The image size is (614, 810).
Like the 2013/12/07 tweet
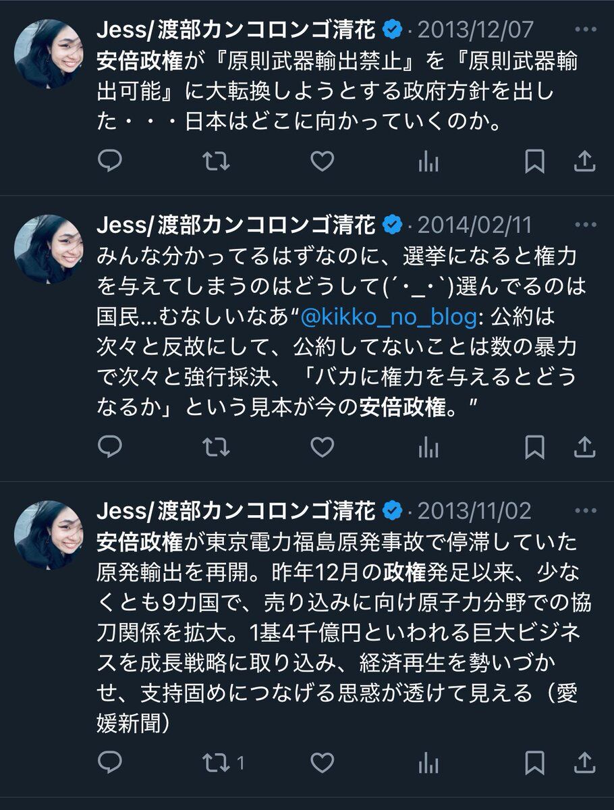point(322,161)
